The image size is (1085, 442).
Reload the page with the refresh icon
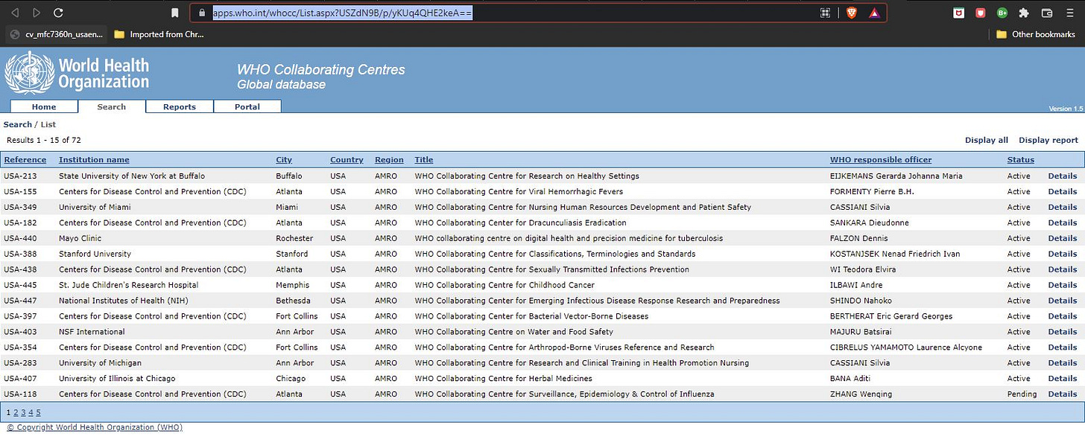click(58, 13)
